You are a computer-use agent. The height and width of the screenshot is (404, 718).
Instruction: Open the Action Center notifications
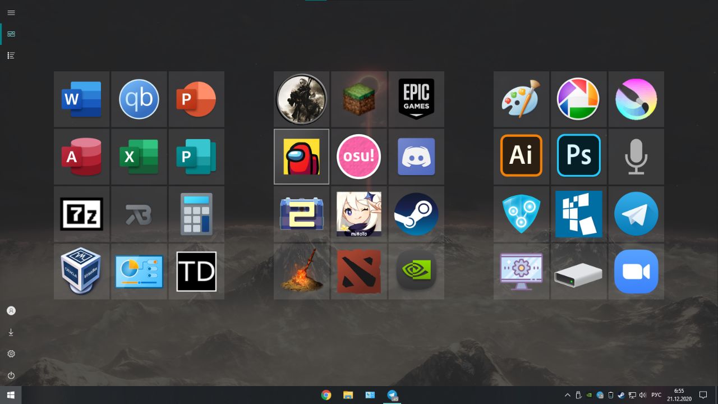click(x=703, y=395)
